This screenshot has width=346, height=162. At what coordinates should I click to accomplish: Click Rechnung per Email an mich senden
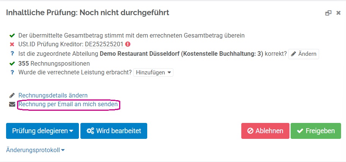(x=68, y=104)
